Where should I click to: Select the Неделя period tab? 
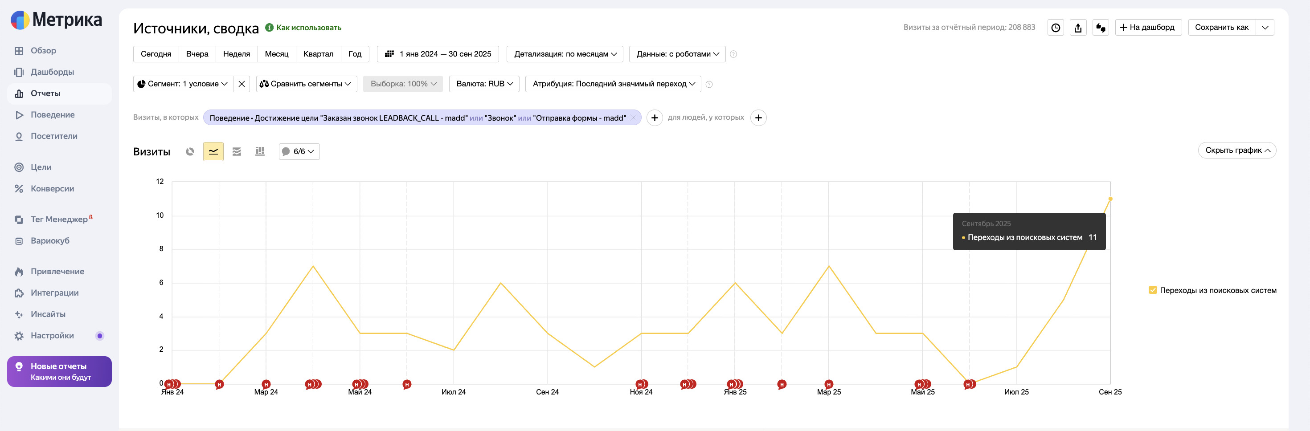click(237, 54)
